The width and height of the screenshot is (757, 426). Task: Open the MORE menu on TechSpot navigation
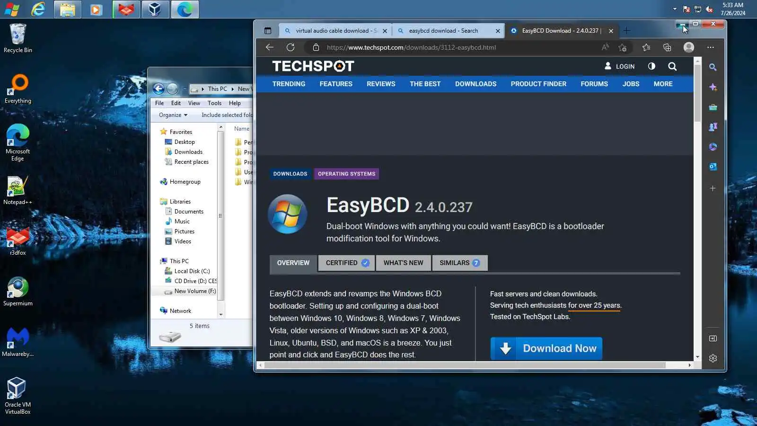(x=663, y=84)
